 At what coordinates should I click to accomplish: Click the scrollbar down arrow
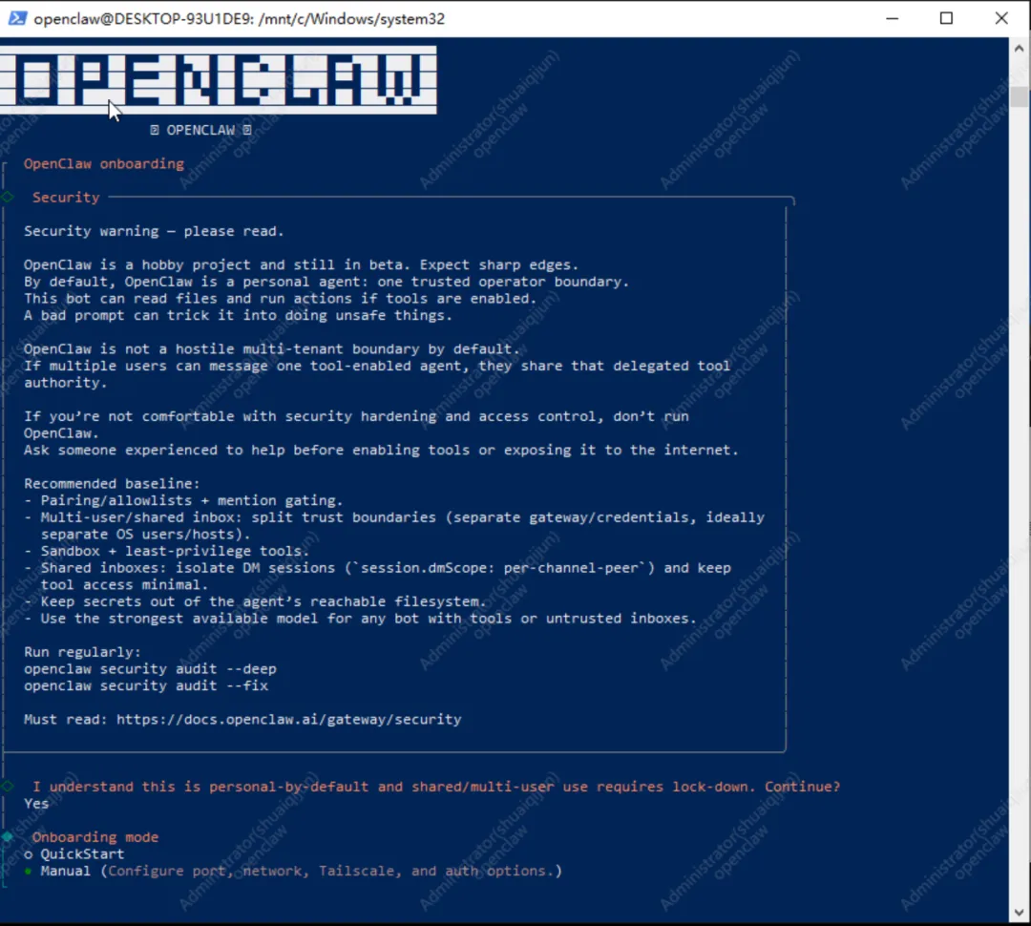tap(1019, 913)
